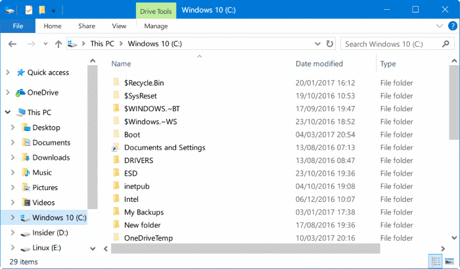Select the Drive Tools contextual tab
Viewport: 460px width, 269px height.
click(x=156, y=11)
